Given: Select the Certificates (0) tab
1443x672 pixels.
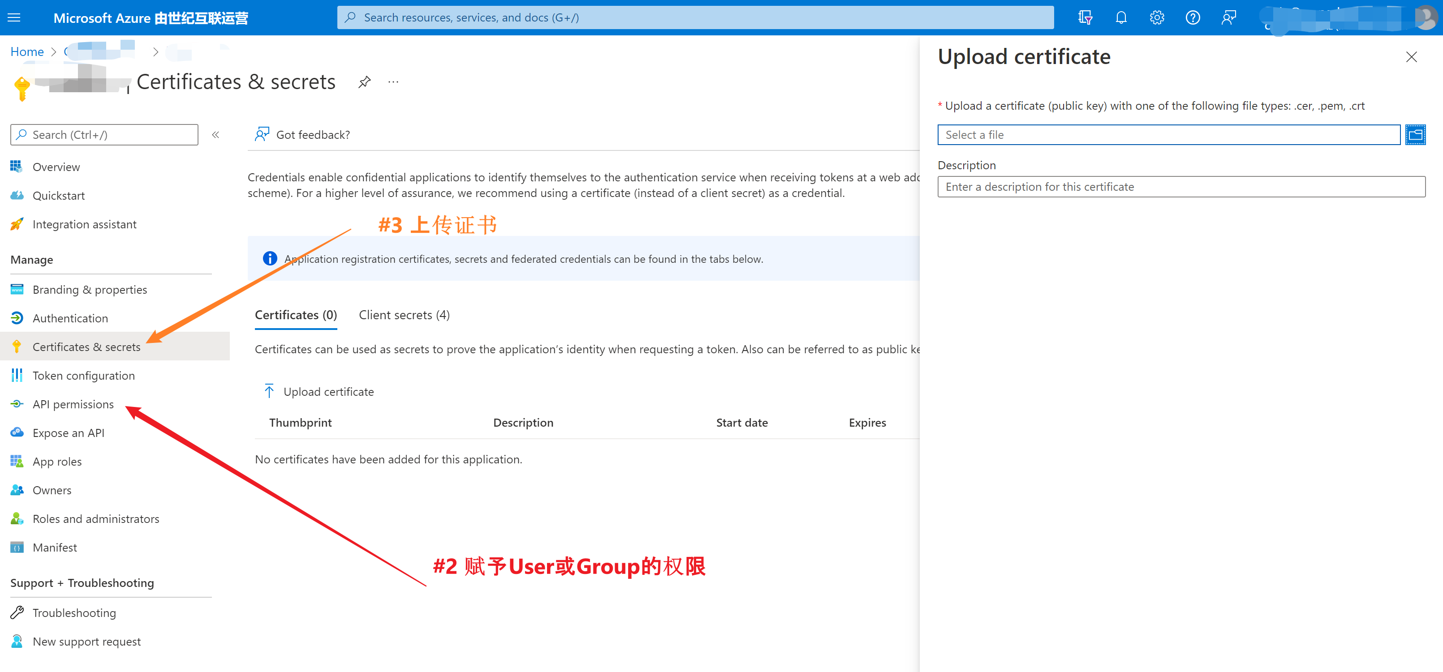Looking at the screenshot, I should click(x=296, y=315).
